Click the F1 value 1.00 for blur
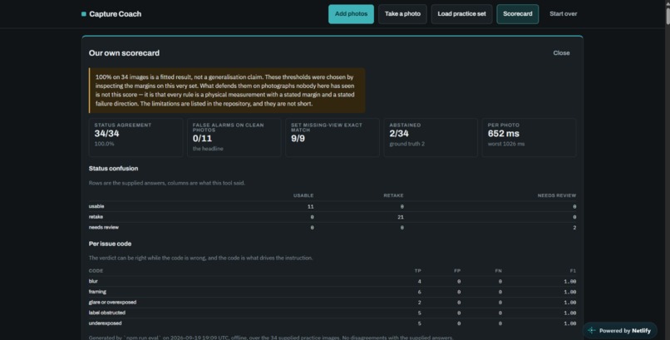Screen dimensions: 670x340 (x=569, y=282)
